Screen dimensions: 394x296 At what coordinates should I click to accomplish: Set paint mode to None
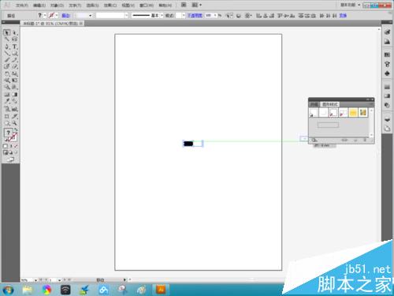(x=16, y=146)
